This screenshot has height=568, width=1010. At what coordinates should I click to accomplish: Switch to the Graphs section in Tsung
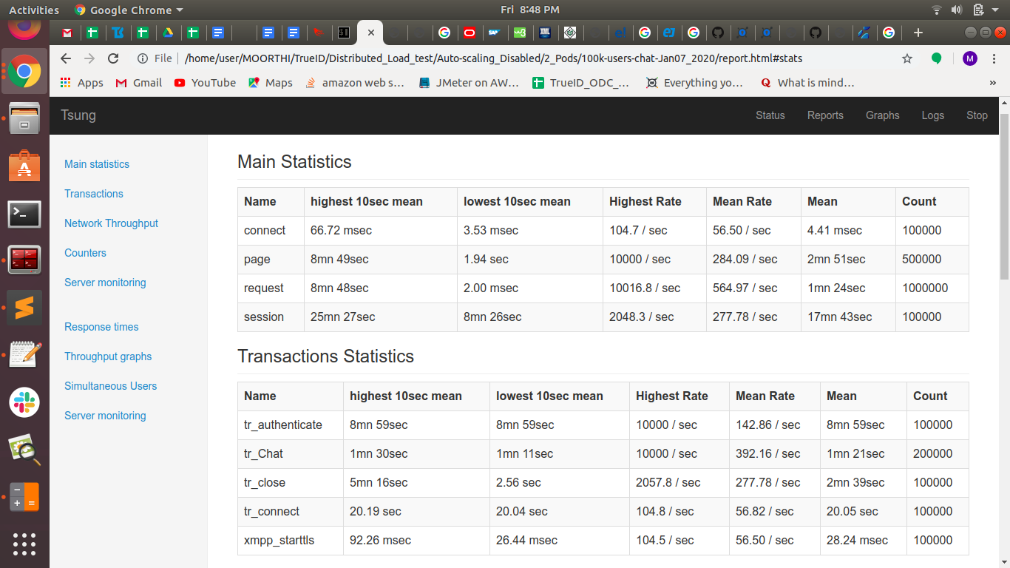(883, 115)
